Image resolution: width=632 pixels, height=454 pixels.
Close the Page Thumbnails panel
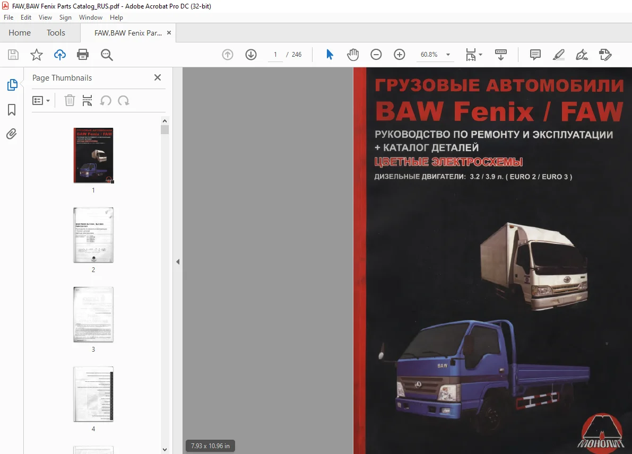(158, 77)
